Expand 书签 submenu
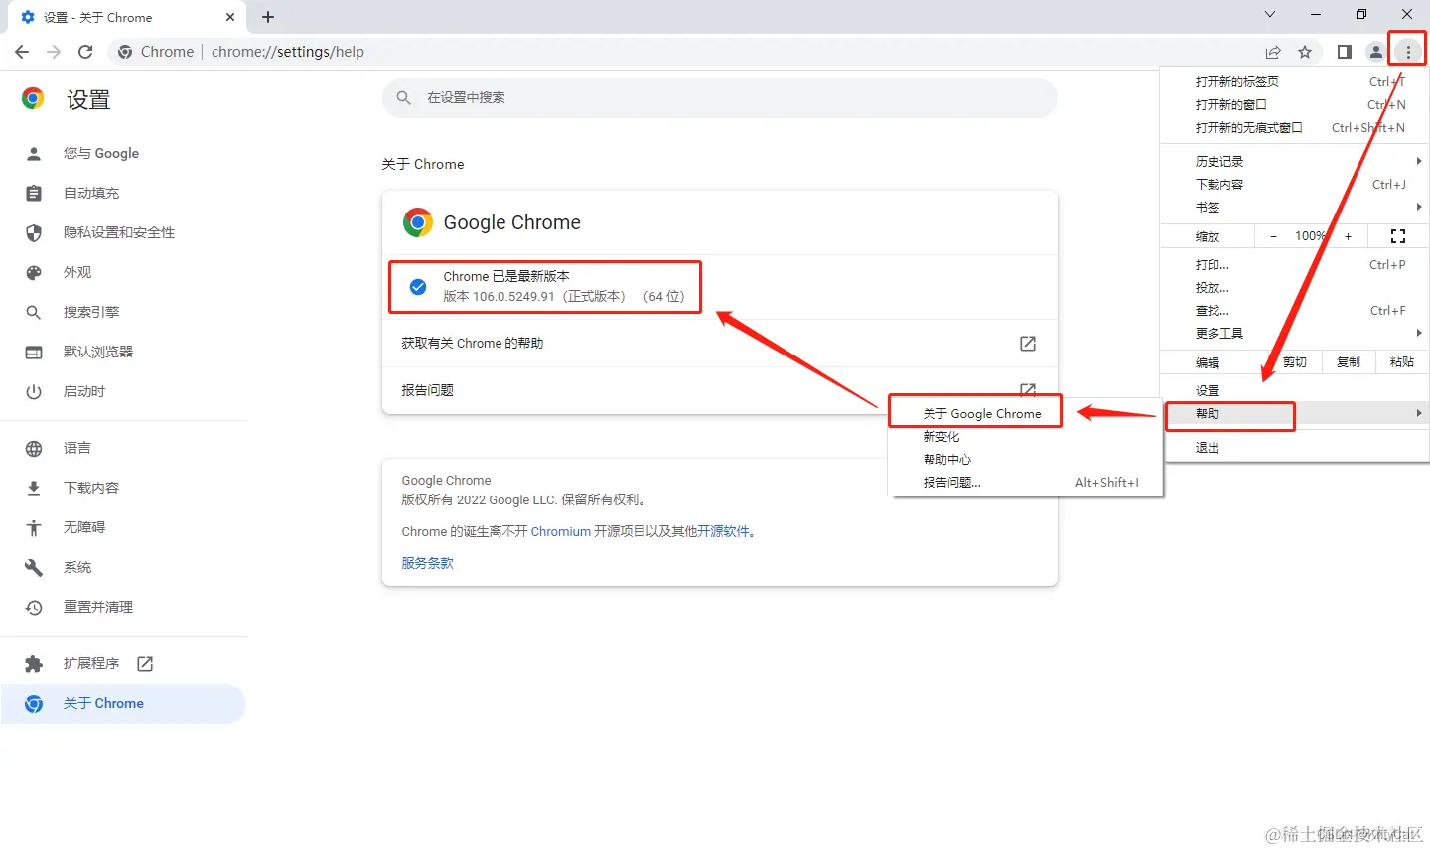Image resolution: width=1430 pixels, height=851 pixels. [x=1295, y=207]
